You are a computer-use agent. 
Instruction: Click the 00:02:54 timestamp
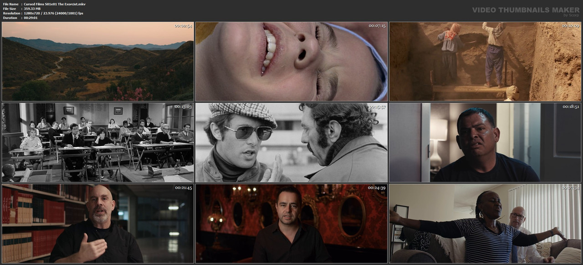click(x=183, y=26)
